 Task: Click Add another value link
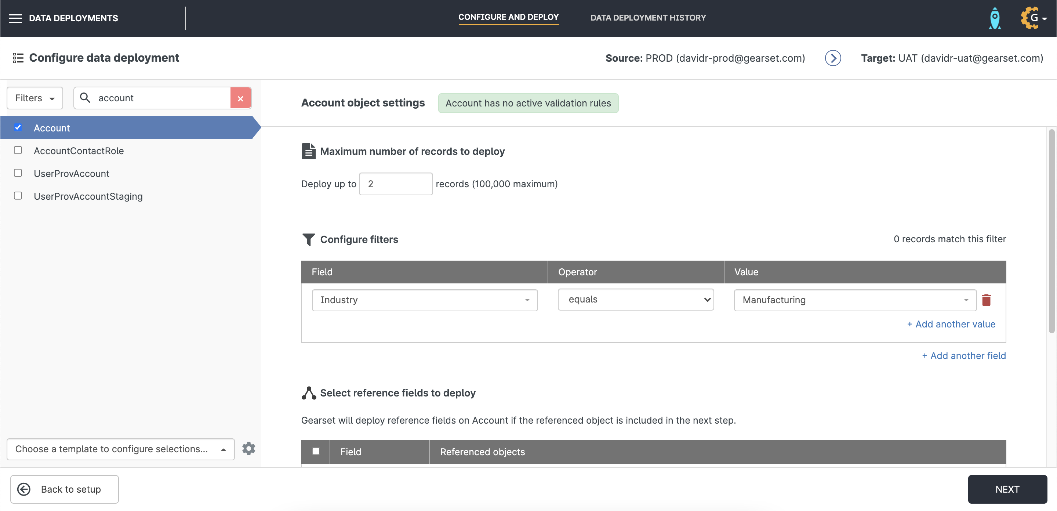(951, 324)
